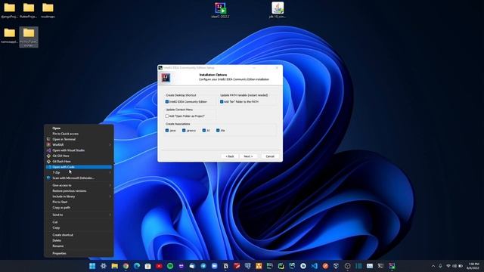Image resolution: width=484 pixels, height=272 pixels.
Task: Select Git GUI Here
Action: 79,156
